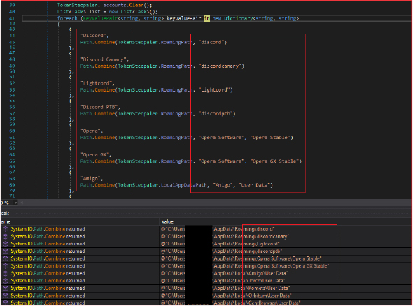This screenshot has width=413, height=306.
Task: Click the cube icon of the Amigo\User Data row
Action: pos(6,273)
